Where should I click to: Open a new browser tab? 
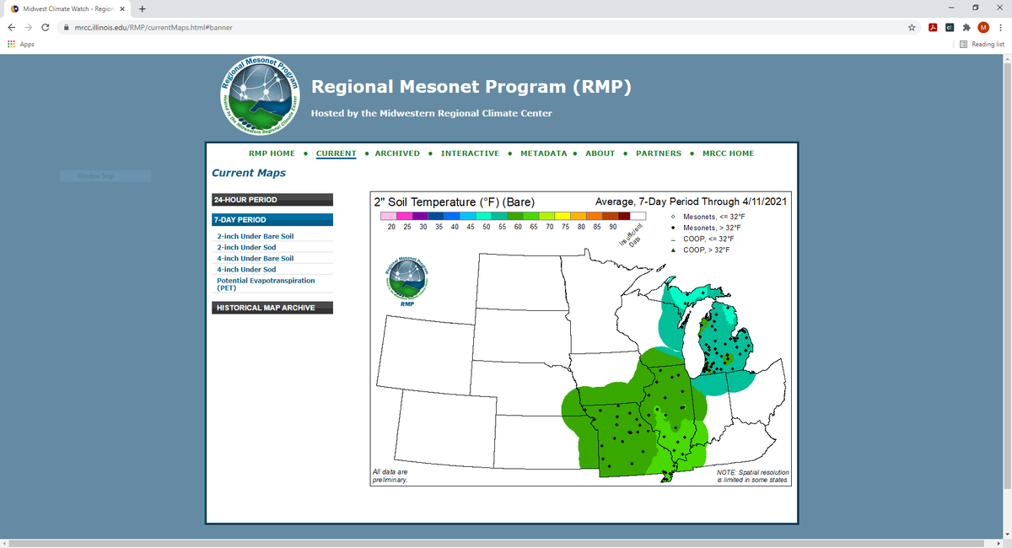(x=143, y=9)
